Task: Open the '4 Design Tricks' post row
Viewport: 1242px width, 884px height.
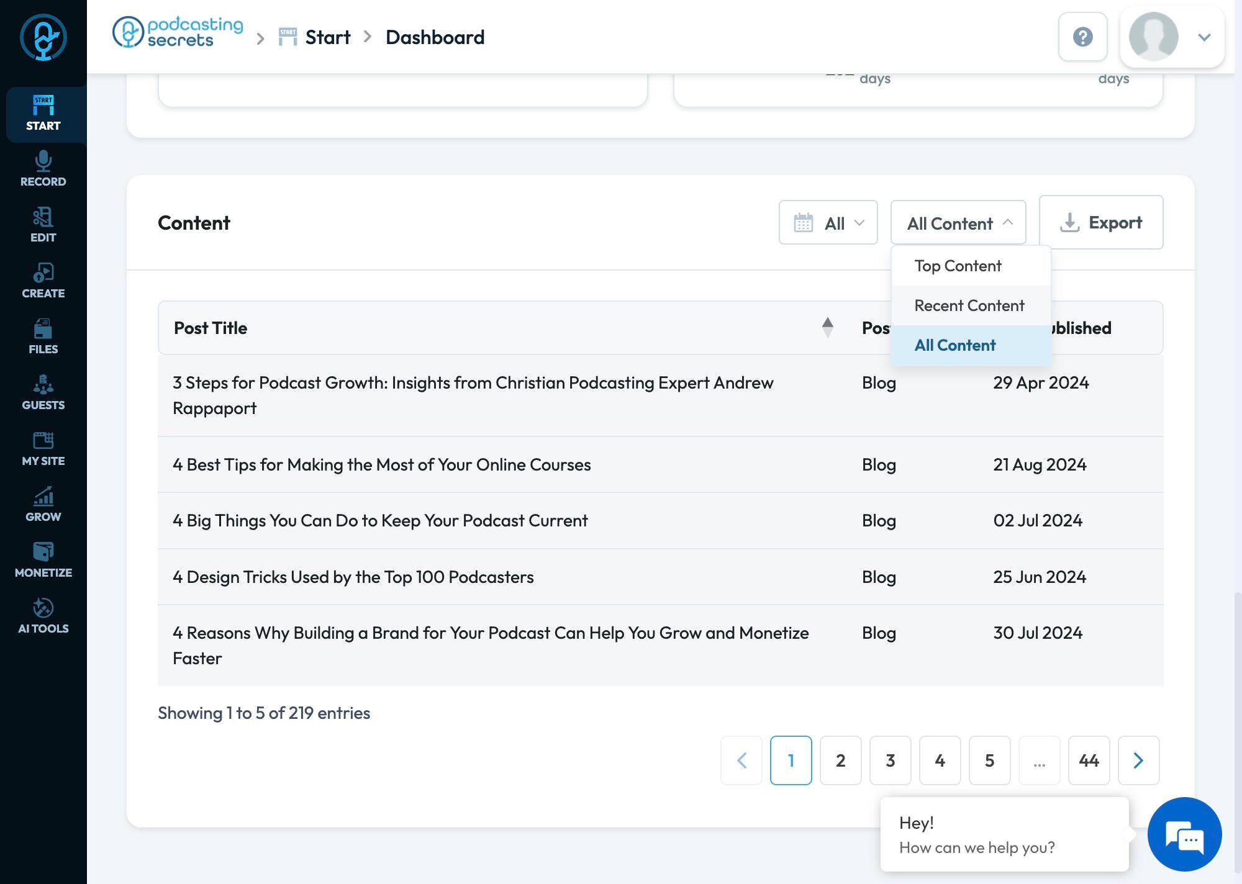Action: 353,577
